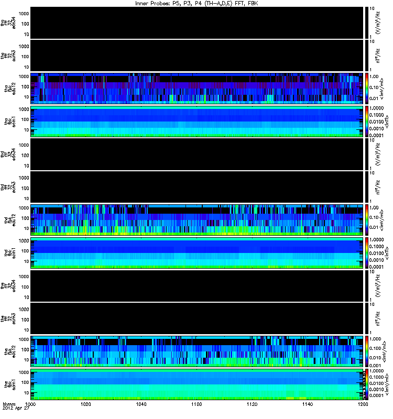Click the tha fbk scm1 color bar
Viewport: 393px width, 419px height.
(367, 122)
